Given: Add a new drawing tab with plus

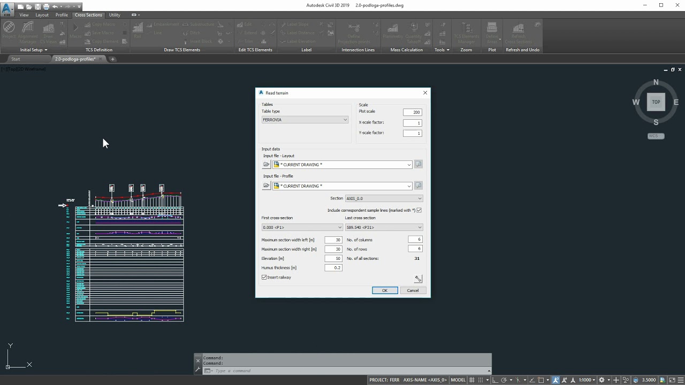Looking at the screenshot, I should [x=112, y=59].
